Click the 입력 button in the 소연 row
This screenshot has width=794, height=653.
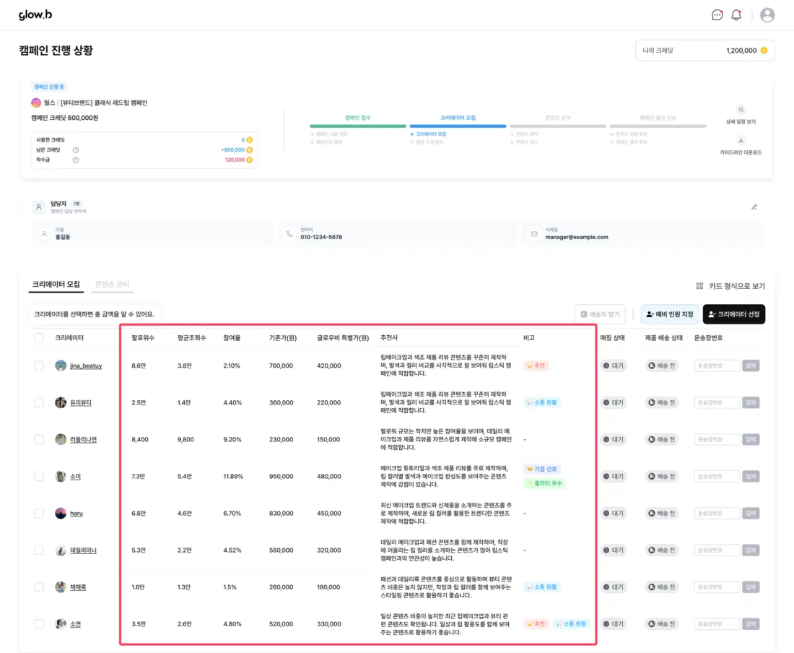point(751,624)
